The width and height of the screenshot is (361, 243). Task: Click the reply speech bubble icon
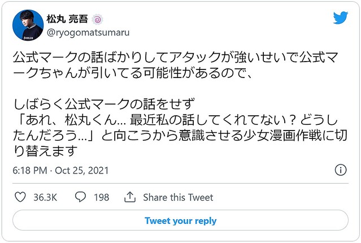coord(80,197)
